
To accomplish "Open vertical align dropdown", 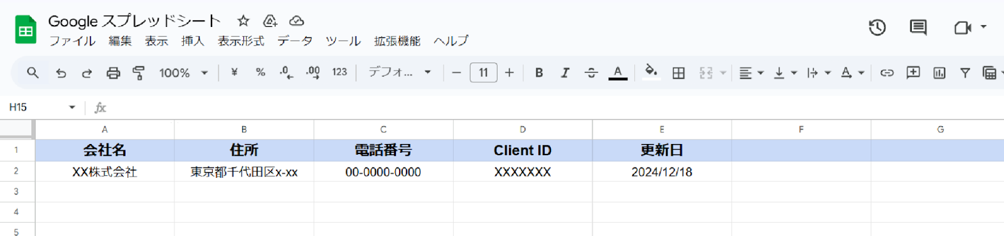I will click(785, 73).
